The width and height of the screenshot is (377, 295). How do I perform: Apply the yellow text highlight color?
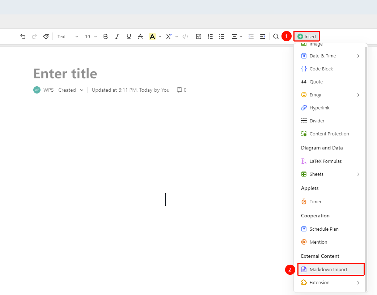point(152,36)
